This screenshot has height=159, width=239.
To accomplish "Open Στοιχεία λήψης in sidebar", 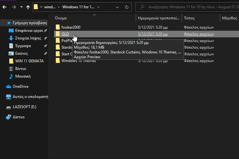I will coord(28,38).
